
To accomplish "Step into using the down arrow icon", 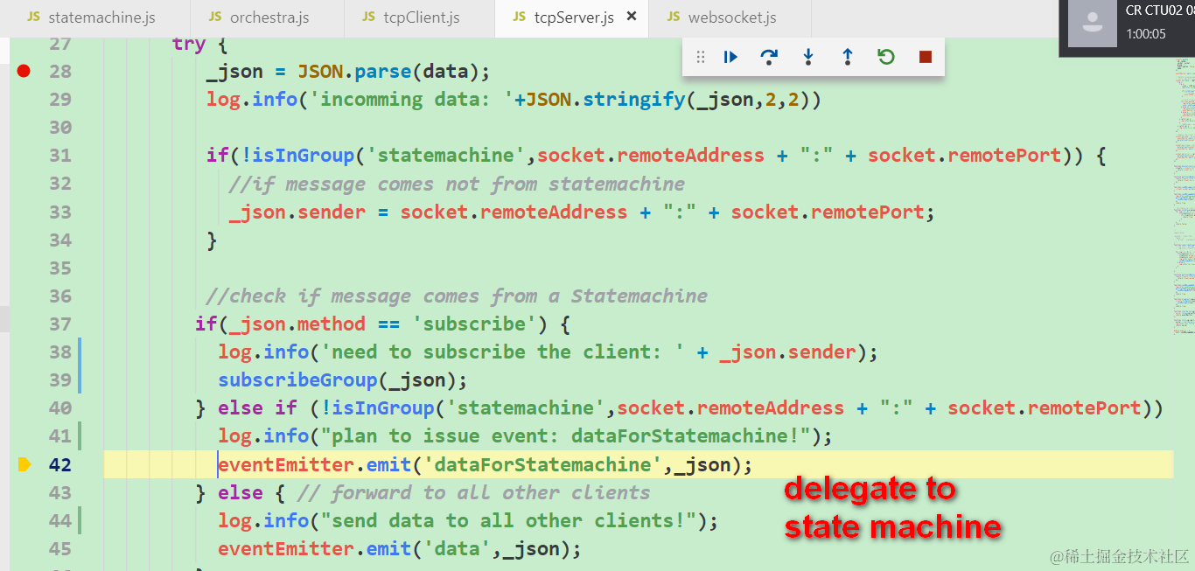I will [808, 57].
